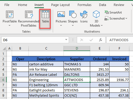Select the F1 belting 120mm cell
133x99 pixels.
(46, 85)
